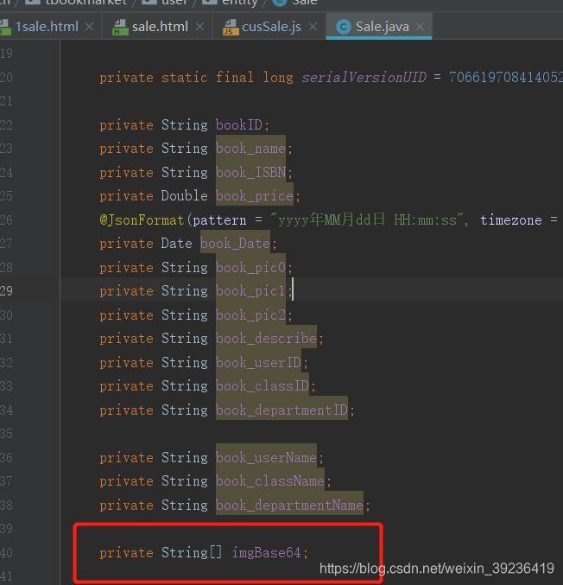Image resolution: width=563 pixels, height=585 pixels.
Task: Click the book_userID field
Action: [258, 362]
